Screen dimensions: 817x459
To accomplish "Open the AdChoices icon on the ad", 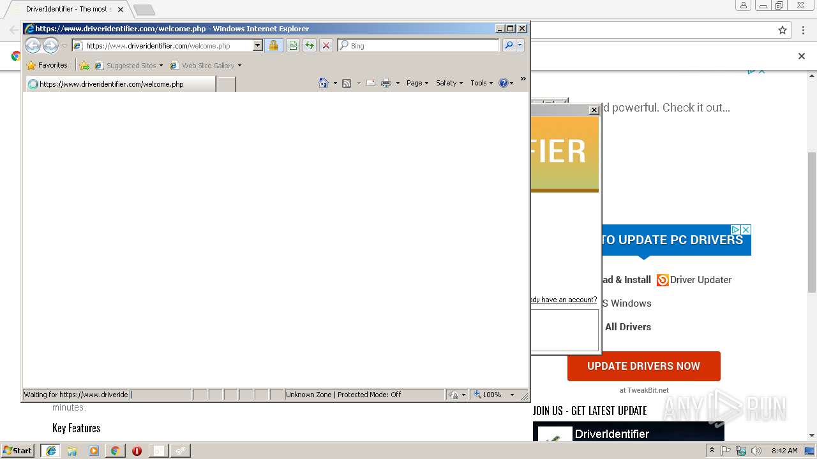I will coord(735,229).
